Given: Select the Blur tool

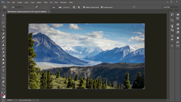Looking at the screenshot, I should [3, 59].
